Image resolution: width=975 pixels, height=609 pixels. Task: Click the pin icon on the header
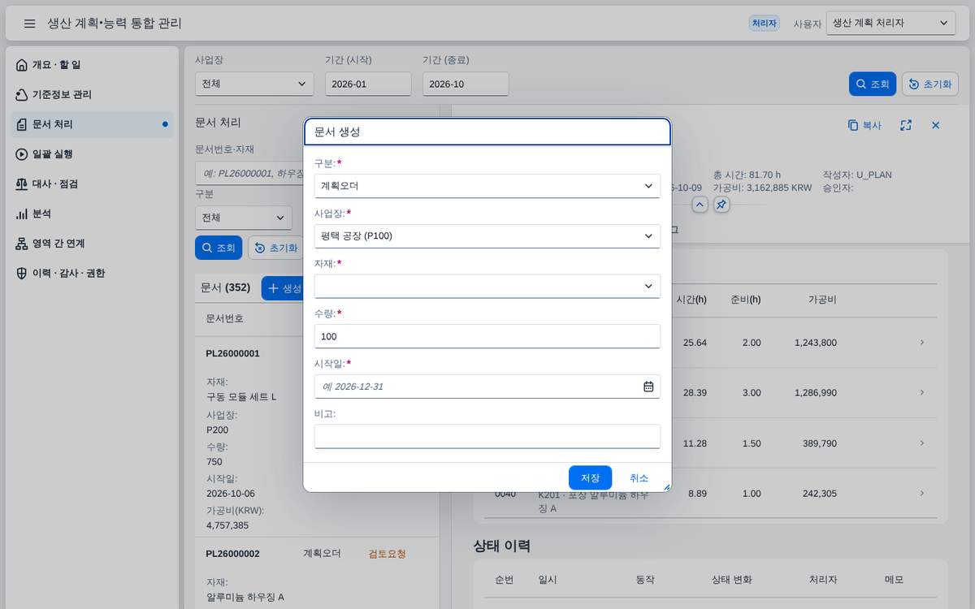pyautogui.click(x=721, y=205)
